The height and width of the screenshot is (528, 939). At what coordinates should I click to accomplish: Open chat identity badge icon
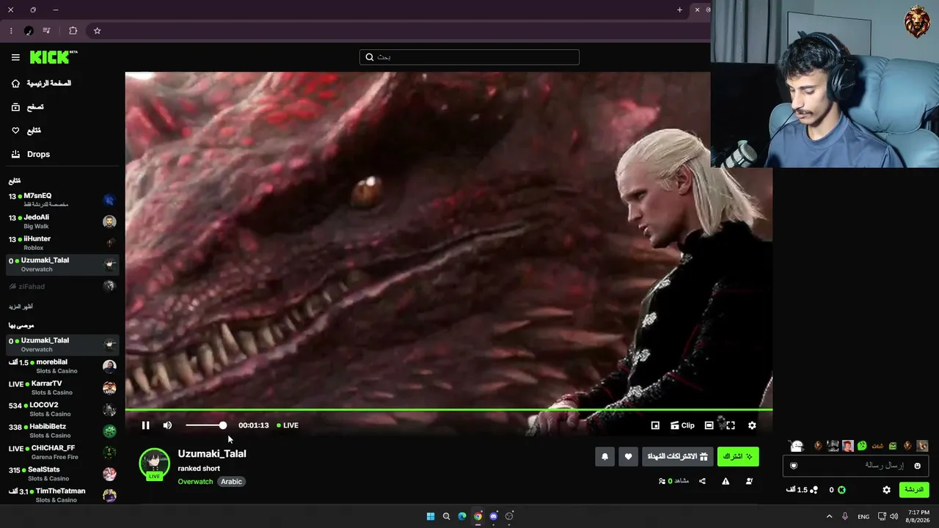click(x=794, y=466)
